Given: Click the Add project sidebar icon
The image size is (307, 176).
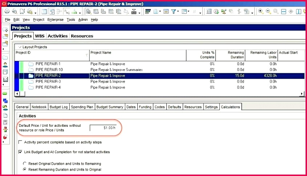Looking at the screenshot, I should pos(5,29).
